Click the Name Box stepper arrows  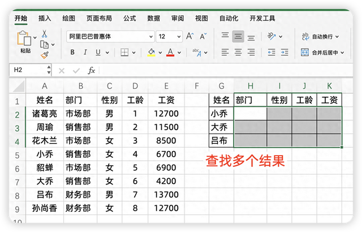(49, 70)
